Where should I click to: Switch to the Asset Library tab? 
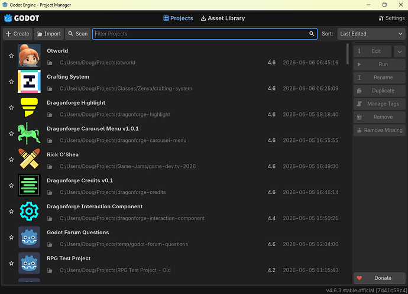[223, 18]
